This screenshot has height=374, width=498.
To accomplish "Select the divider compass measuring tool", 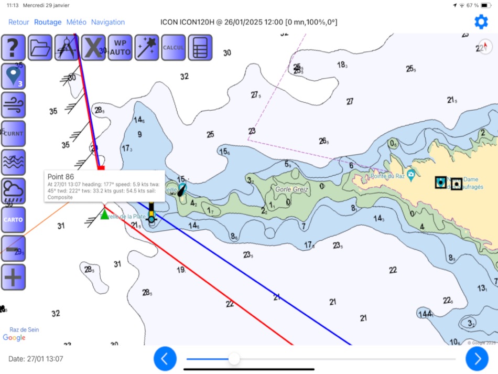I will [x=67, y=47].
